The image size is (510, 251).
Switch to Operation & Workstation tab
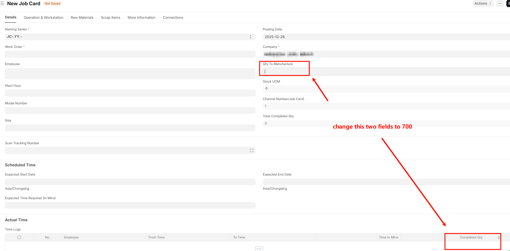click(x=44, y=17)
